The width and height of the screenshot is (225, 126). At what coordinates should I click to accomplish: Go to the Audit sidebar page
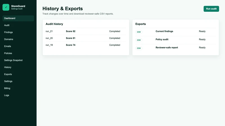coord(18,25)
